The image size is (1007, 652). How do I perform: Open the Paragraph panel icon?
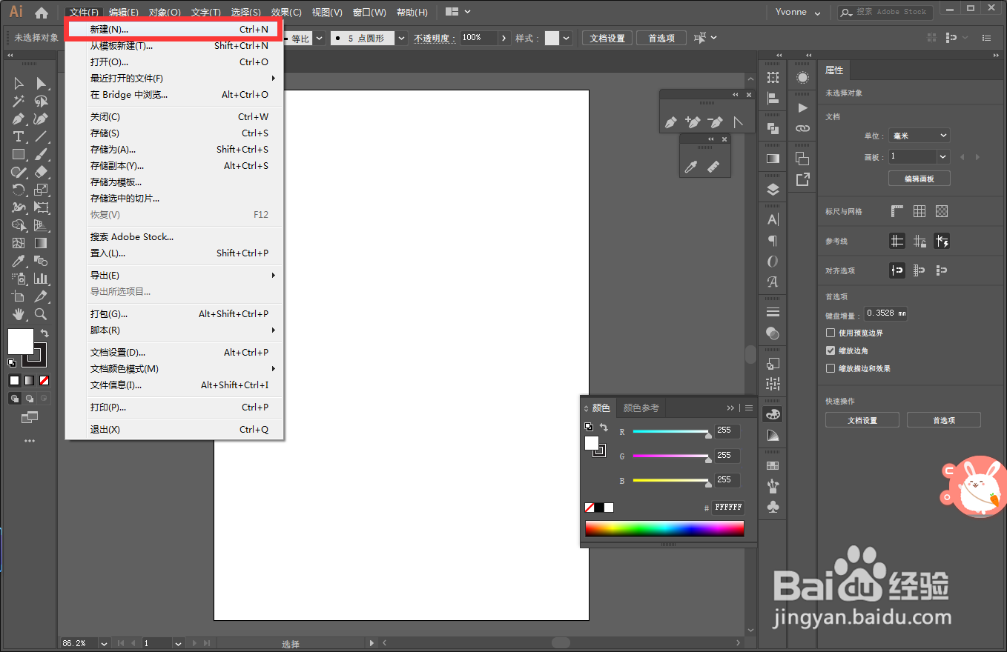point(773,241)
